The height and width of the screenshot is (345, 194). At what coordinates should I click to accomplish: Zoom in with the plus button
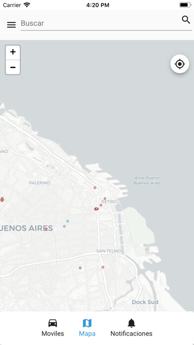(x=13, y=52)
